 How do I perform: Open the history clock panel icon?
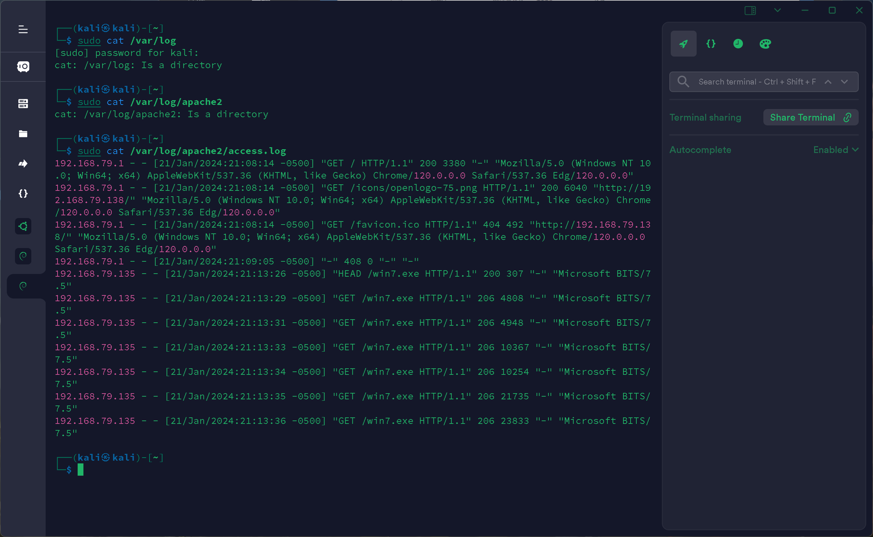pos(738,44)
